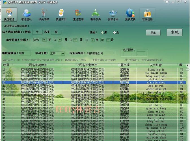Image resolution: width=190 pixels, height=141 pixels.
Task: Select row 17 桂林秀帅珹科技有限公司
Action: coord(94,73)
